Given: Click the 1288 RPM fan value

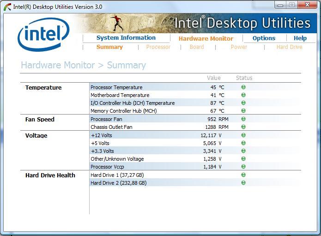Looking at the screenshot, I should pyautogui.click(x=217, y=127).
